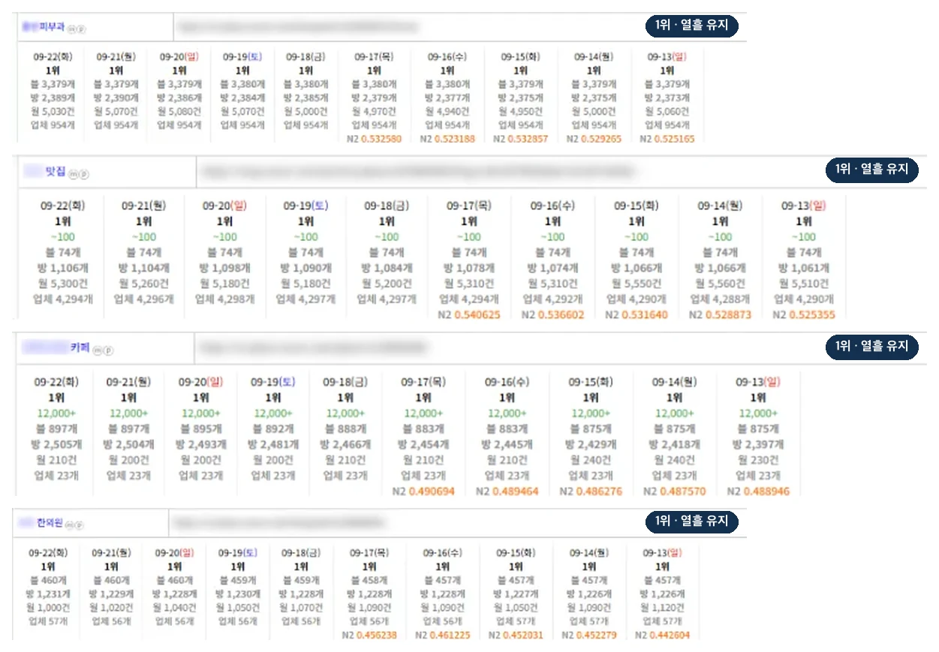Click the '월 4,940건' value
The width and height of the screenshot is (939, 652).
[447, 112]
